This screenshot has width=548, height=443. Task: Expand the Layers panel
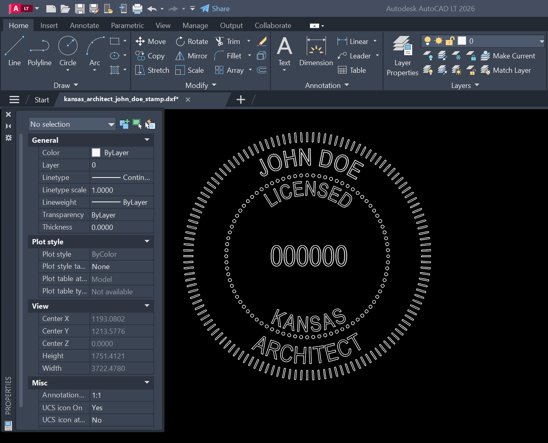[465, 85]
